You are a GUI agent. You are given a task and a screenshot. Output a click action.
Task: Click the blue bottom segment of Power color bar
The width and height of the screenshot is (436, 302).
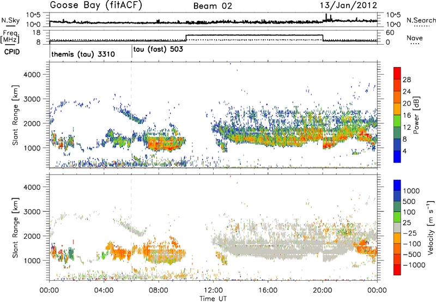tap(397, 157)
